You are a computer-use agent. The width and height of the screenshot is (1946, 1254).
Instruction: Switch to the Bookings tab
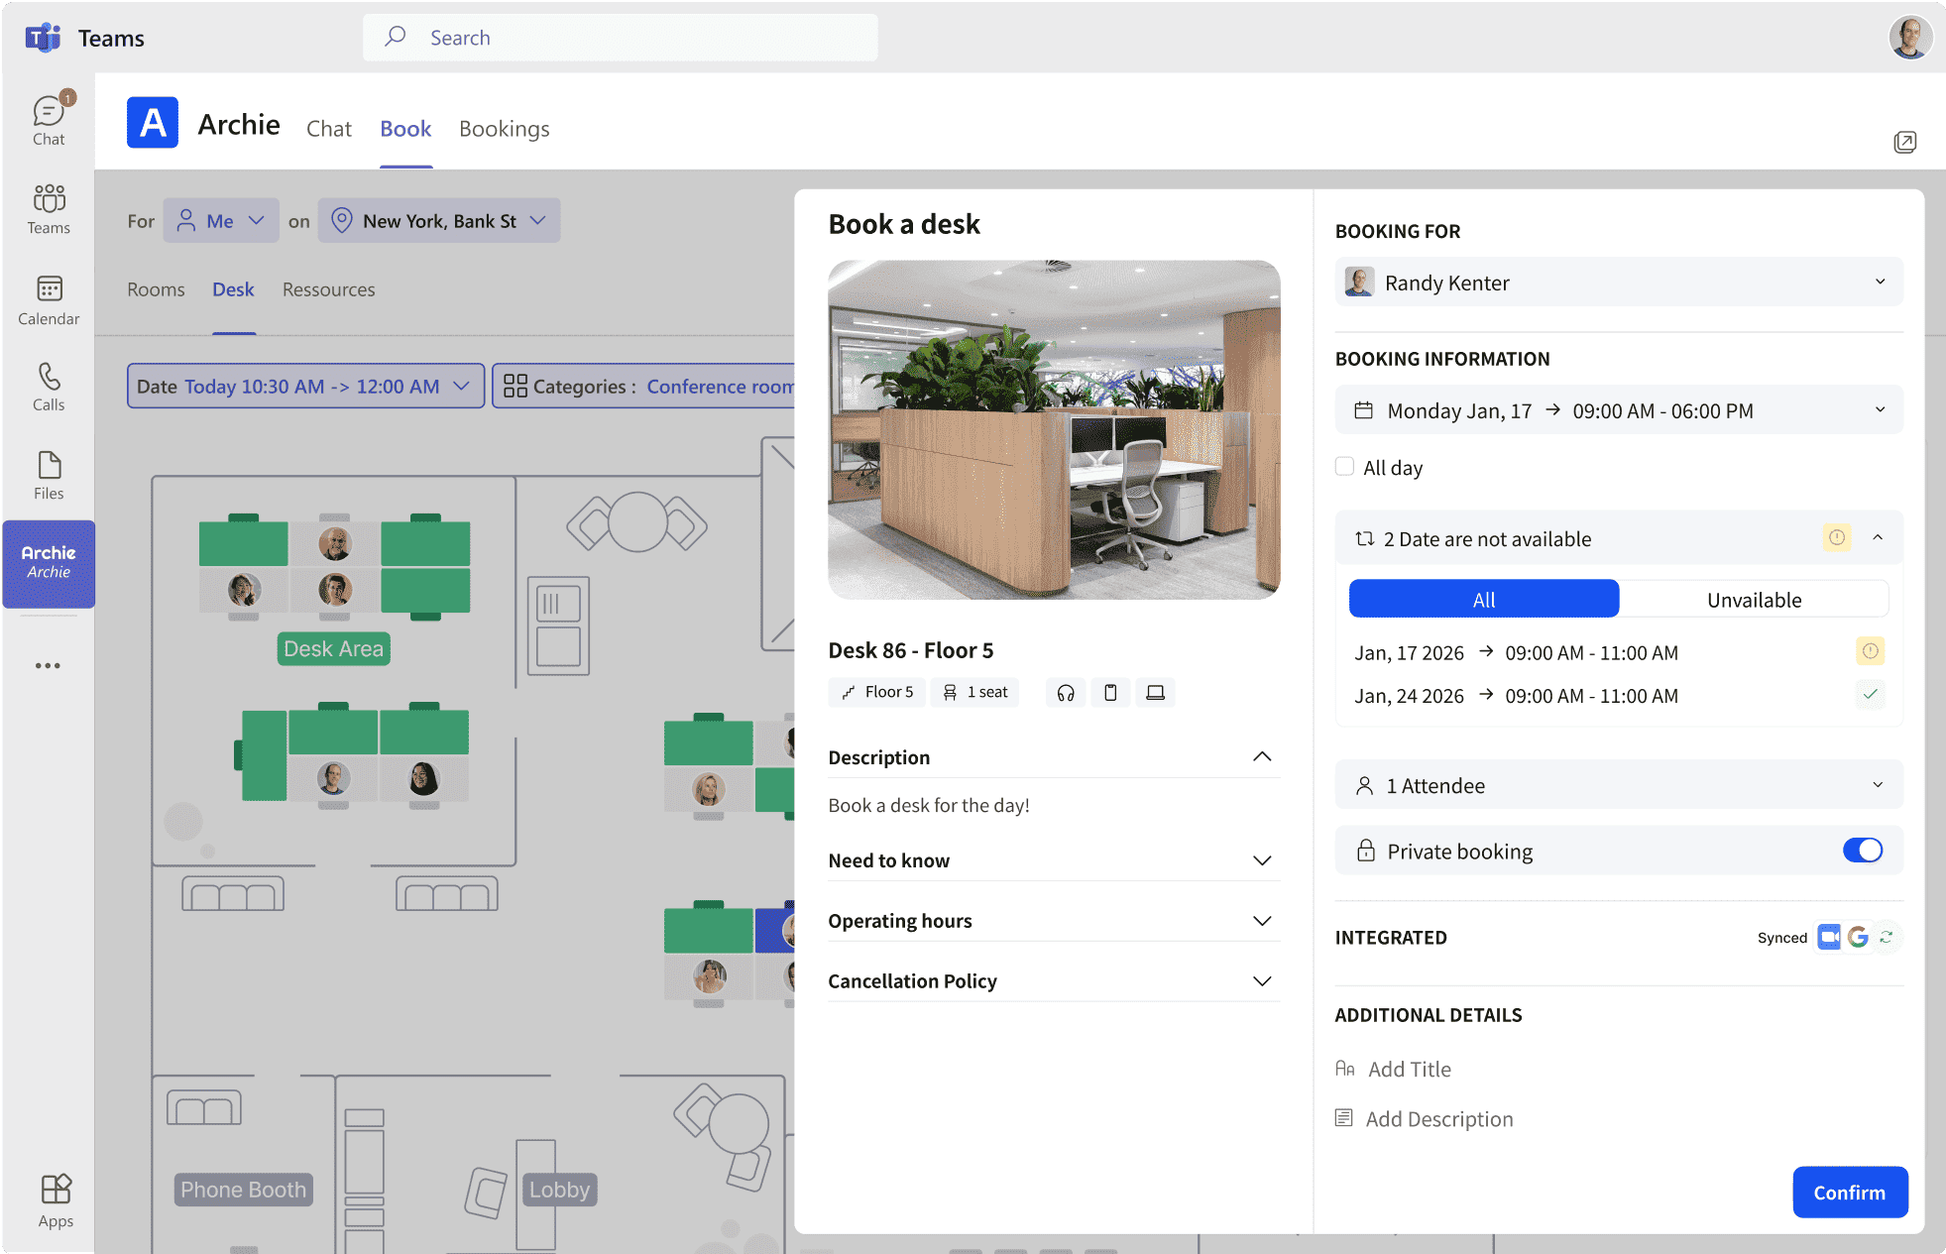504,129
